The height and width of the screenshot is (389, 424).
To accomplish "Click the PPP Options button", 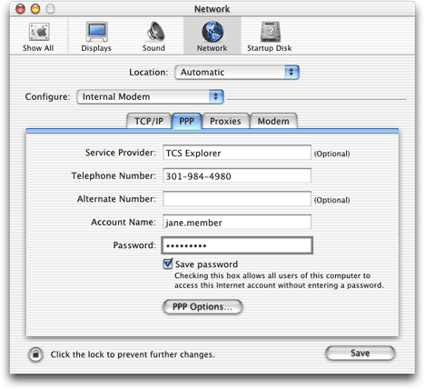I will 202,307.
